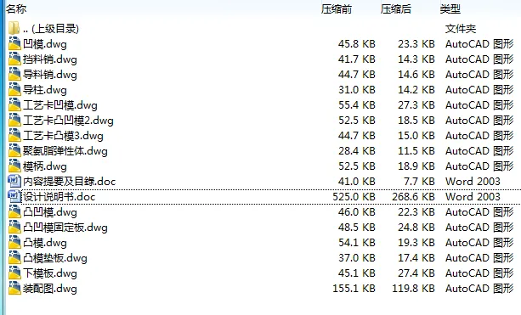This screenshot has width=521, height=315.
Task: Click the 37.0 KB original size value
Action: point(357,257)
